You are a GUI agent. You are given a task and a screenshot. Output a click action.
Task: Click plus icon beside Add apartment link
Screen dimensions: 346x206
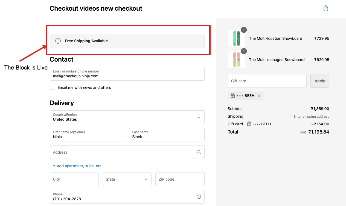click(x=54, y=166)
